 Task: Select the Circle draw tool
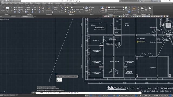tap(8, 9)
